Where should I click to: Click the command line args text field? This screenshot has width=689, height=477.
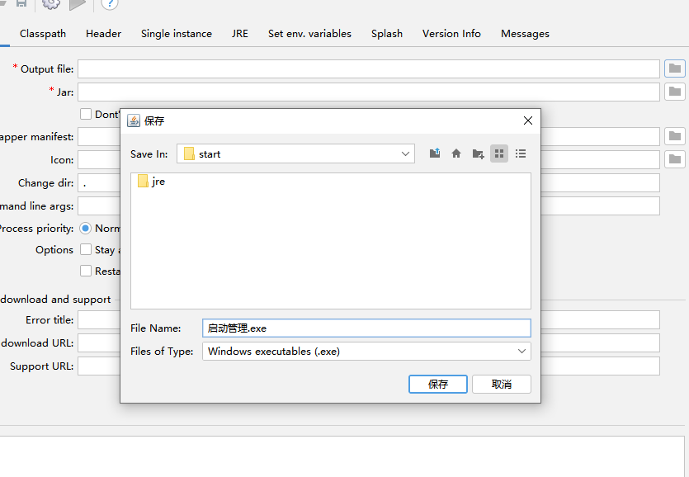point(99,205)
